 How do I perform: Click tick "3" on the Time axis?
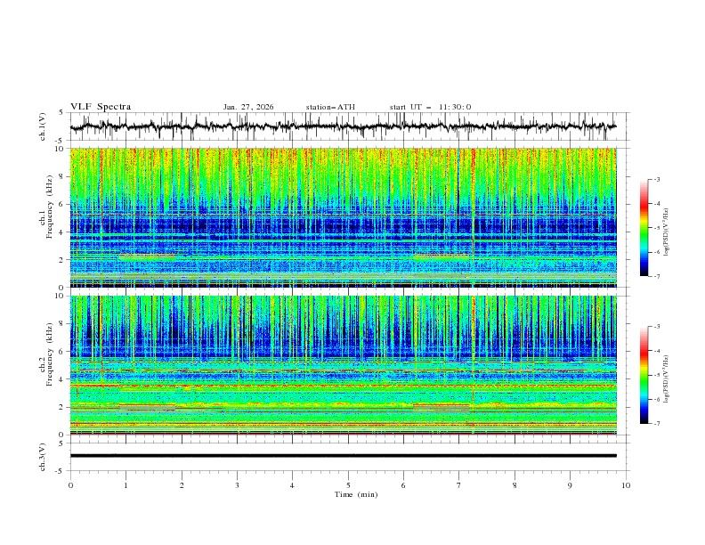[237, 485]
